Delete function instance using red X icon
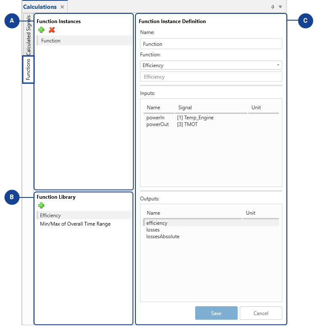 [52, 30]
